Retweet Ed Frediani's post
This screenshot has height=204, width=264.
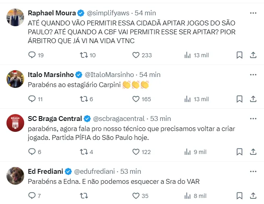coord(84,196)
